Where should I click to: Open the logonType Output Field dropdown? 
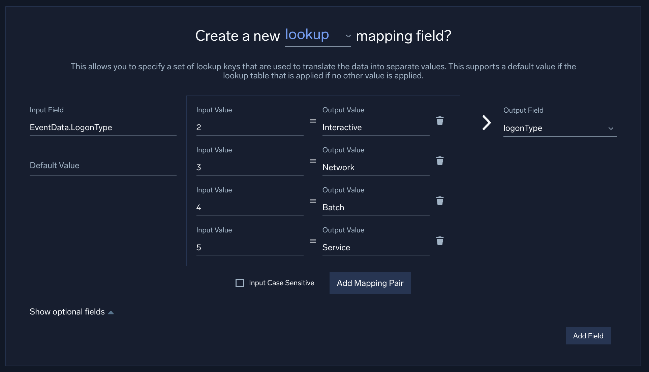[x=611, y=128]
